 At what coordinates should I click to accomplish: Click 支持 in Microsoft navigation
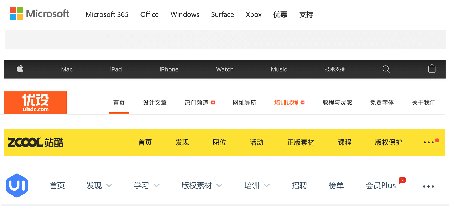coord(306,14)
